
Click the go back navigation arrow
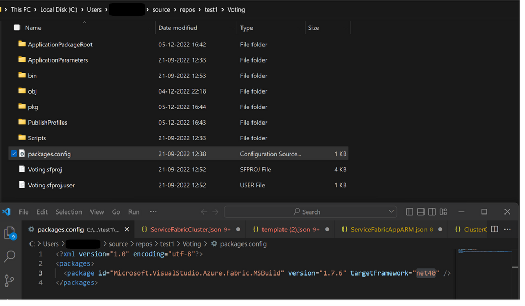pos(204,212)
